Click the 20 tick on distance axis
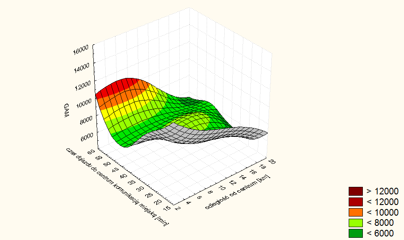This screenshot has width=404, height=240. pyautogui.click(x=272, y=162)
